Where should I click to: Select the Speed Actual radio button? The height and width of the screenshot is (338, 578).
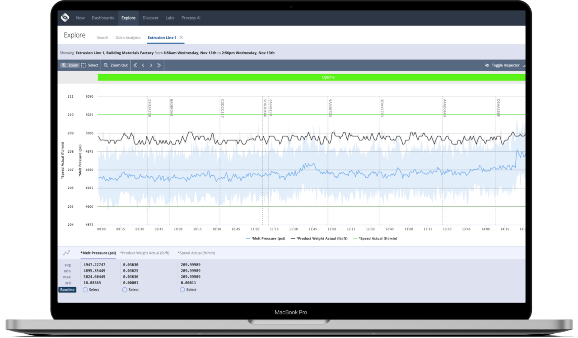[x=182, y=290]
